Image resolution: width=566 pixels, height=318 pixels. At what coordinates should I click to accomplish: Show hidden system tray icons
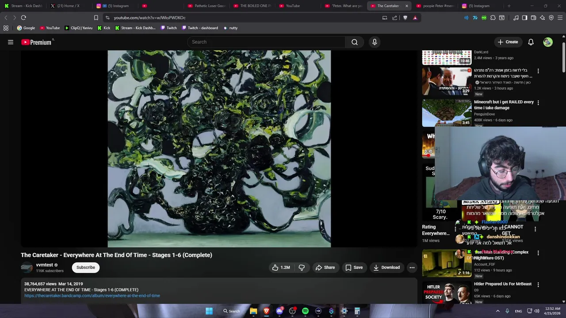(x=497, y=311)
